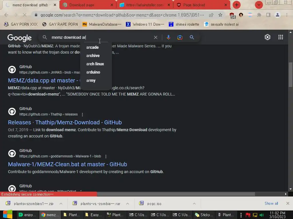
Task: Switch to the enjoy taskbar window
Action: 28,215
